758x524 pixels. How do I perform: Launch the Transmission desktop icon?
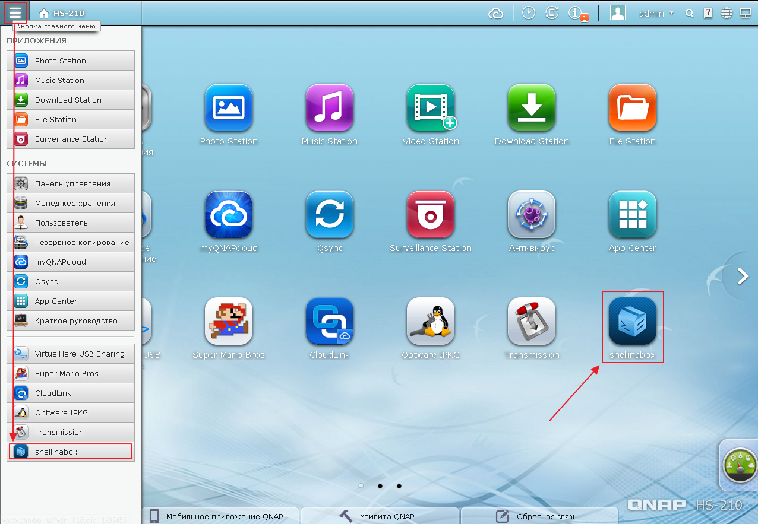(532, 322)
